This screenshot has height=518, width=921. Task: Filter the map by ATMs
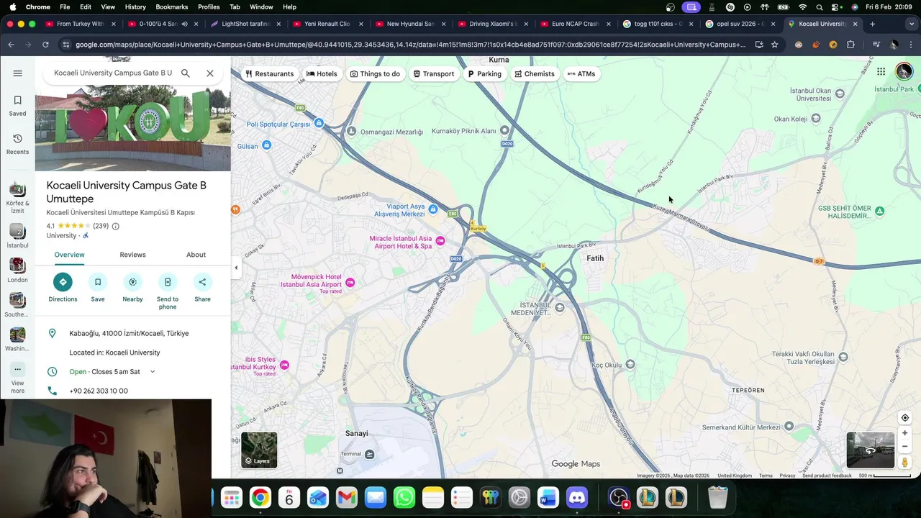(x=581, y=73)
